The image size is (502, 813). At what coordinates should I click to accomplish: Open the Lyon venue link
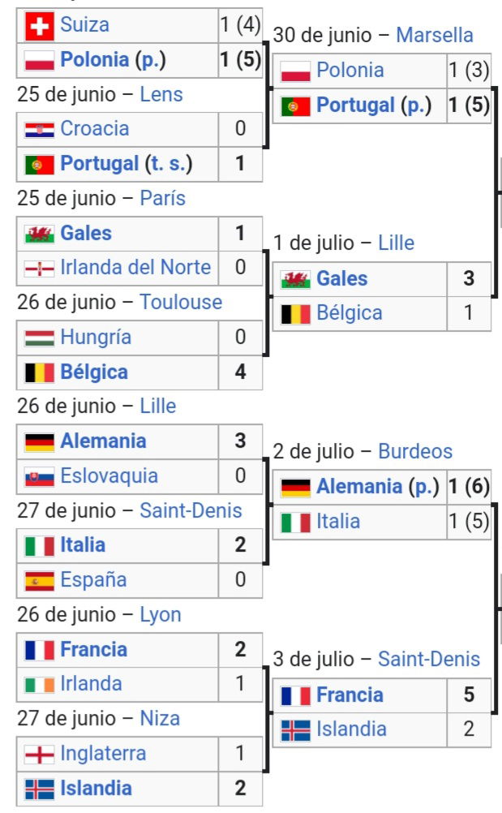(161, 615)
